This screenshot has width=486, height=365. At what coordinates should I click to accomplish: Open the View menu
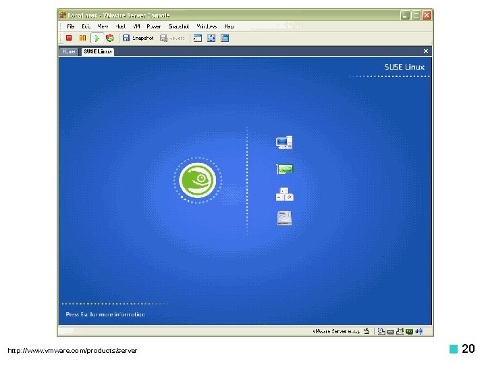click(103, 26)
